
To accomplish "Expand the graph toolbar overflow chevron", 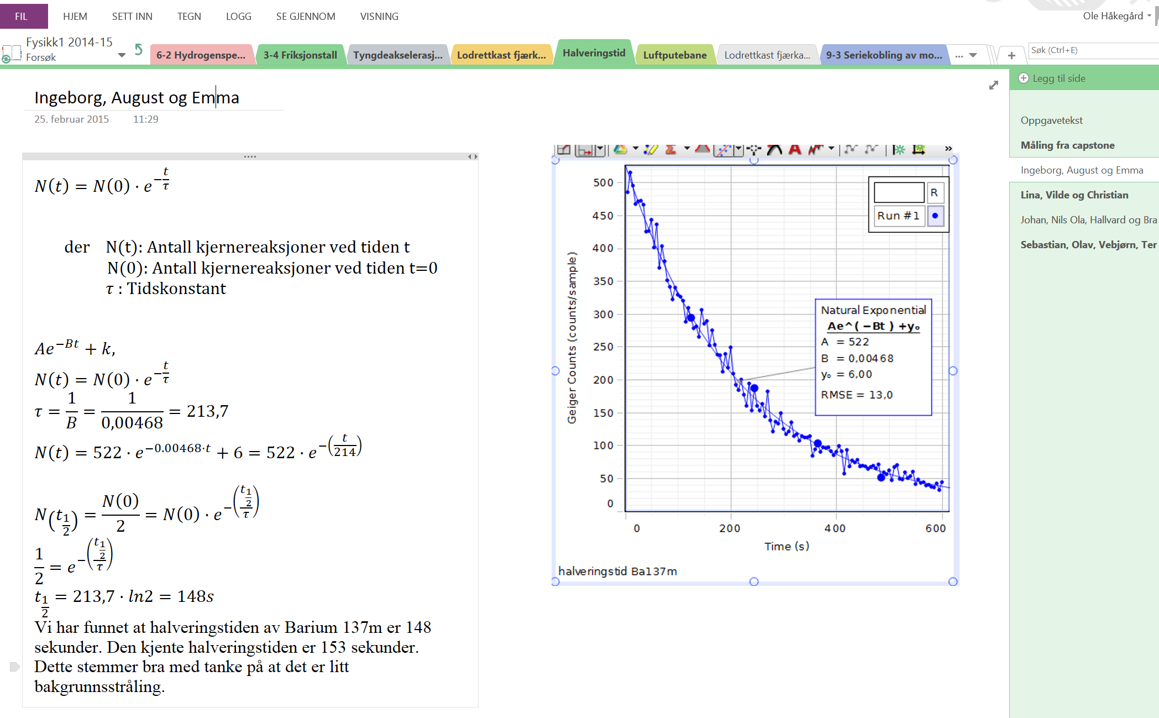I will coord(948,149).
